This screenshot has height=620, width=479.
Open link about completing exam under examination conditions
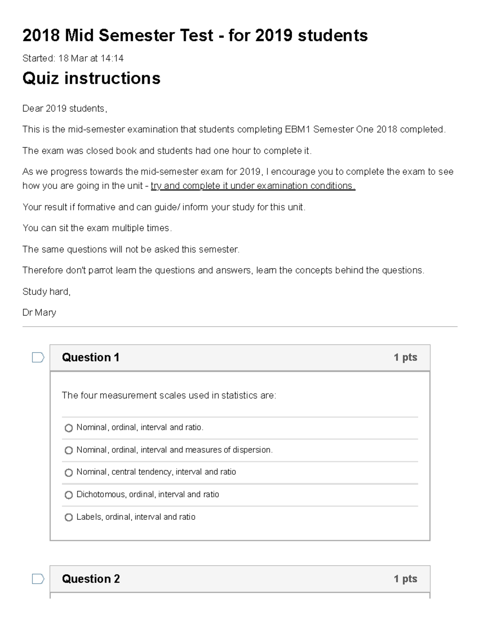(x=252, y=185)
